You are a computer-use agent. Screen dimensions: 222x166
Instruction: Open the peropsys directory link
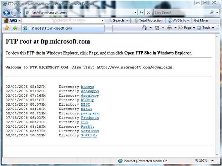coord(90,113)
